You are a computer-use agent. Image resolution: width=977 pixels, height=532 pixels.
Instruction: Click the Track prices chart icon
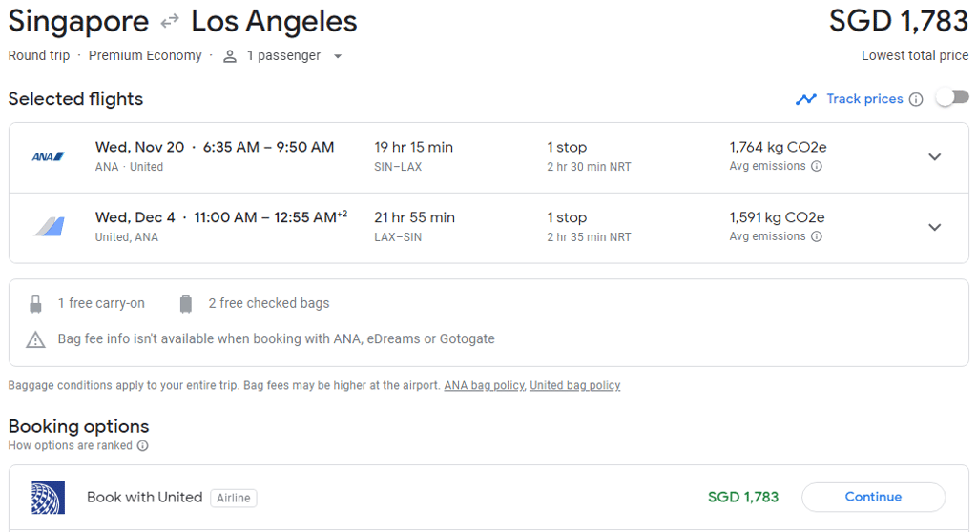[806, 99]
